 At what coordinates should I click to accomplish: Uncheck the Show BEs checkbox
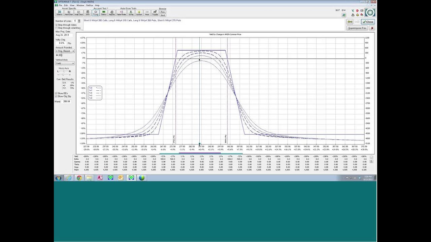[56, 93]
